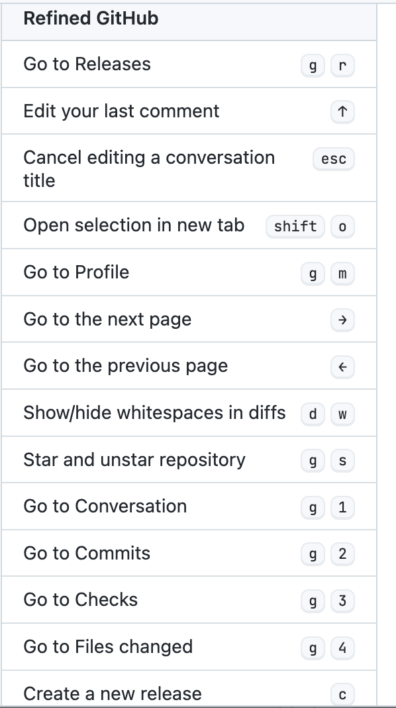This screenshot has width=396, height=708.
Task: Click the 'Cancel editing a conversation title' row
Action: (x=148, y=168)
